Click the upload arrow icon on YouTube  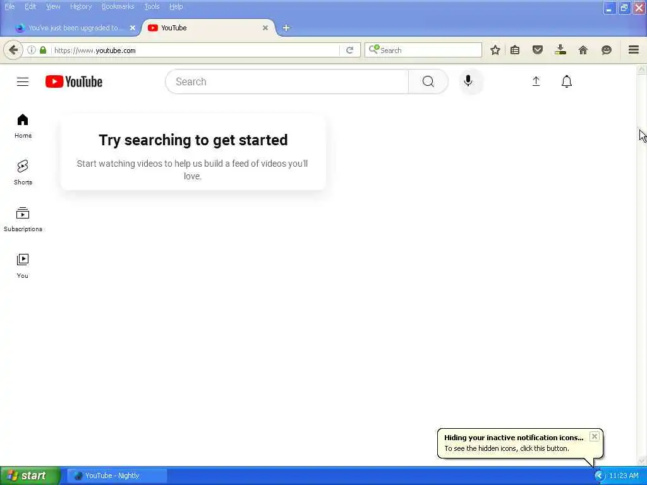coord(536,81)
